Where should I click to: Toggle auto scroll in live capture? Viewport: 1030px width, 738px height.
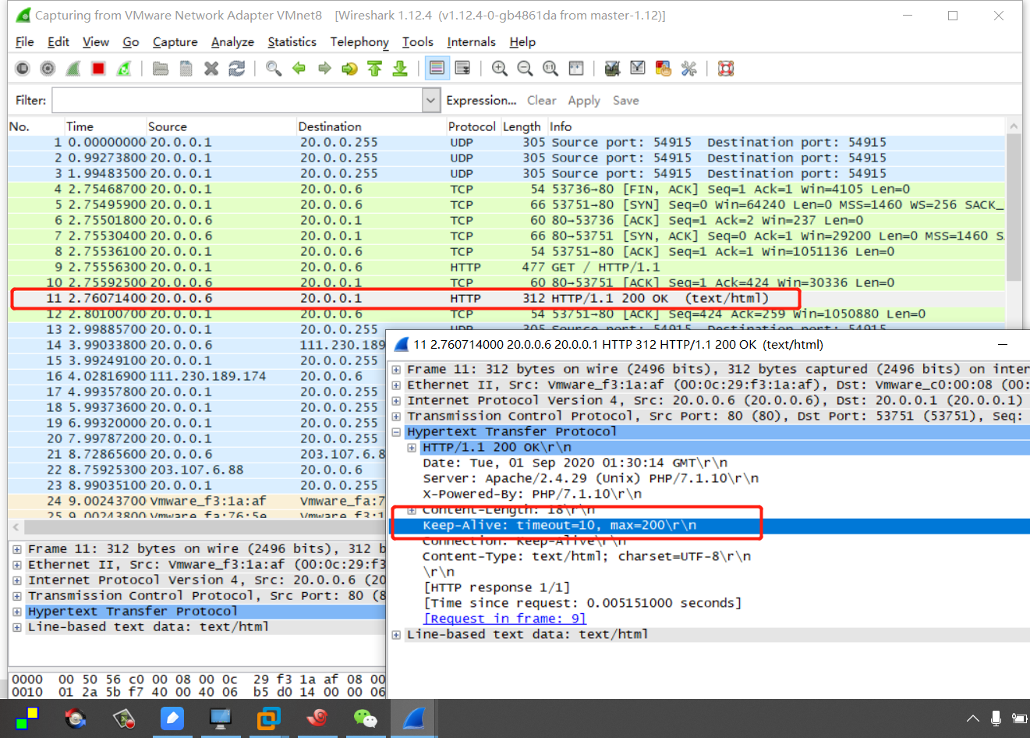point(462,69)
